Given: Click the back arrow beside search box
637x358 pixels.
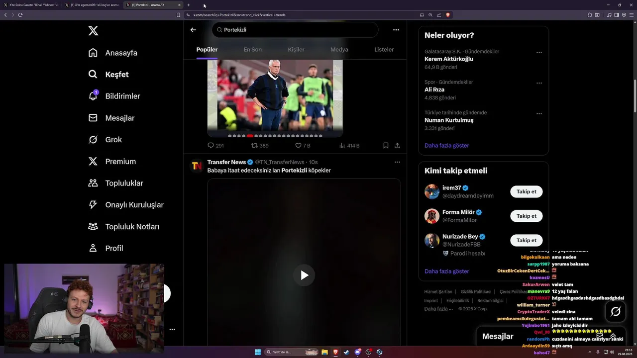Looking at the screenshot, I should pos(193,30).
